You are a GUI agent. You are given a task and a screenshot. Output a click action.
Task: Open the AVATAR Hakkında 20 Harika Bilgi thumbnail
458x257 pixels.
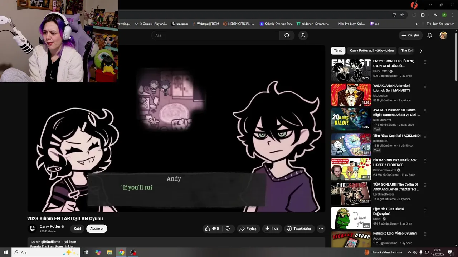[351, 119]
